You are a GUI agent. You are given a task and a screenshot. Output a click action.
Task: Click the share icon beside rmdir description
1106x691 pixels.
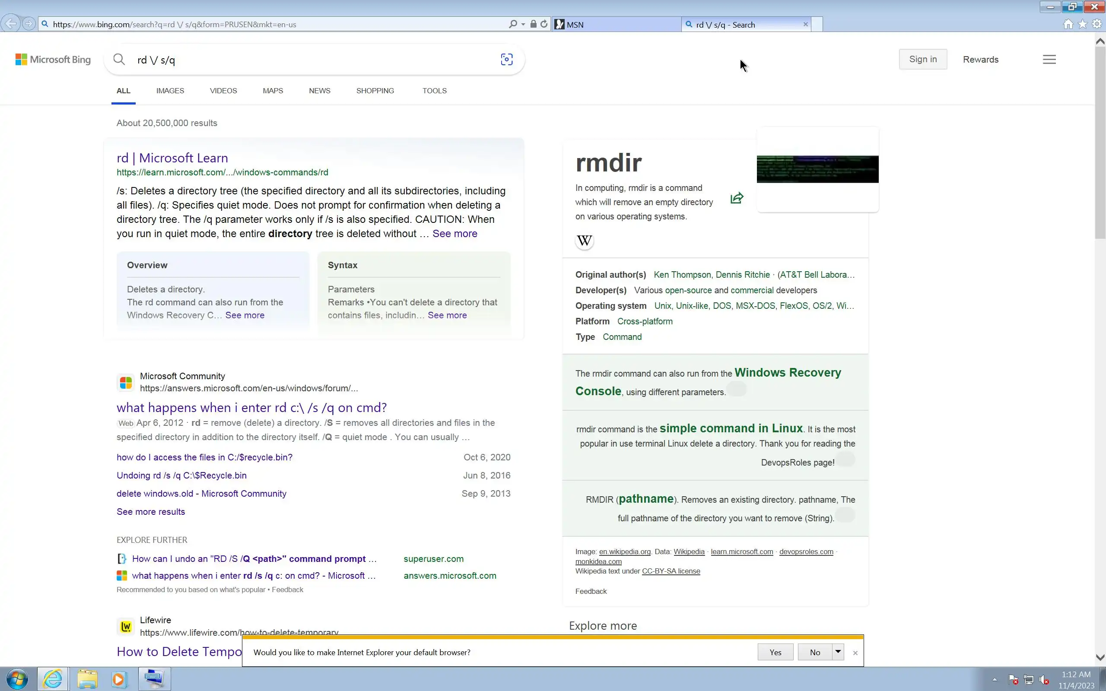click(x=737, y=198)
